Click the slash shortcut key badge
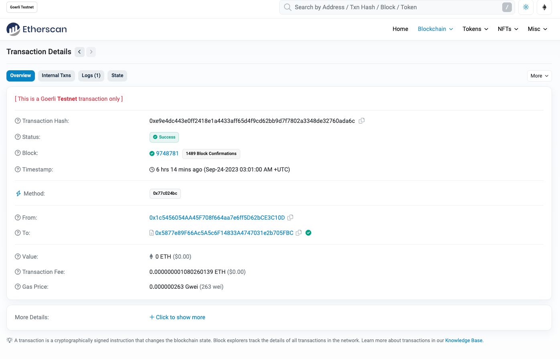This screenshot has width=560, height=359. [507, 7]
